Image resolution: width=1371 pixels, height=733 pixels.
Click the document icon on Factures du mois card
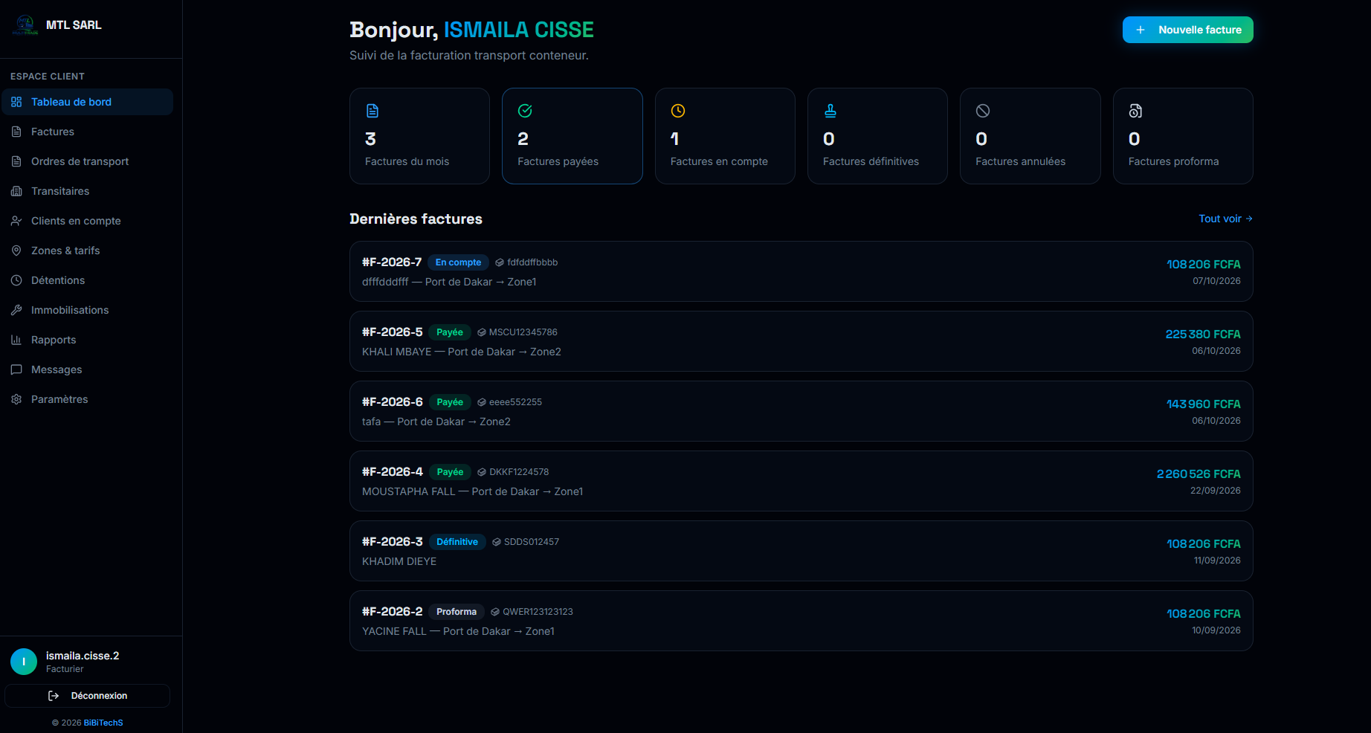click(x=372, y=111)
